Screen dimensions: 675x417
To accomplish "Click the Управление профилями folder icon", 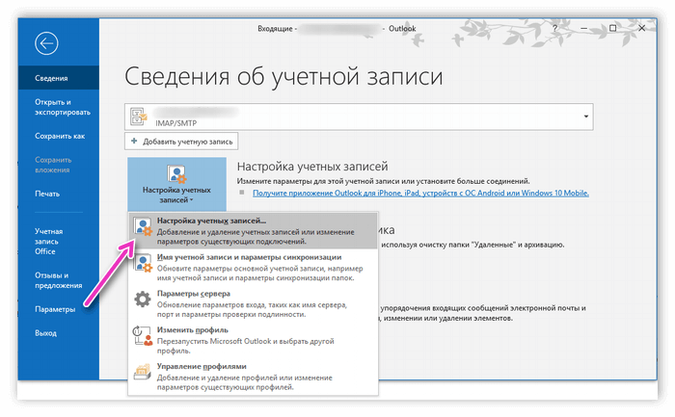I will pos(143,372).
